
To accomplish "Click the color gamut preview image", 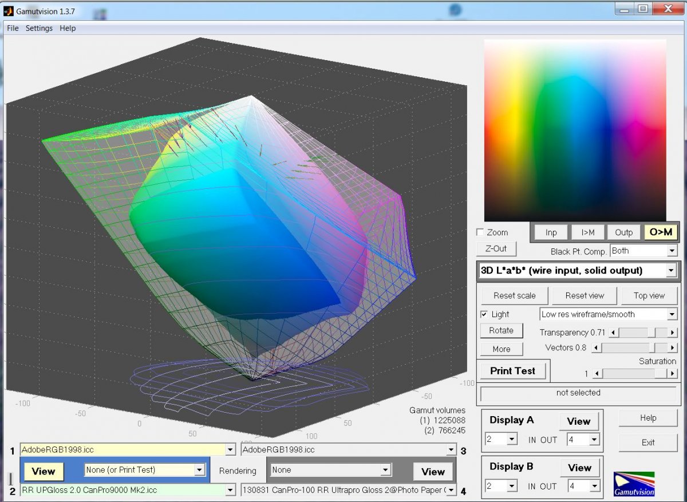I will 575,131.
